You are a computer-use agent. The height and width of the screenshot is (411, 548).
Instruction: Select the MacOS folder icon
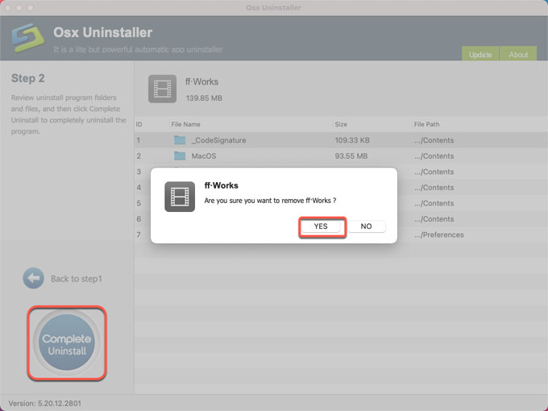[x=180, y=156]
